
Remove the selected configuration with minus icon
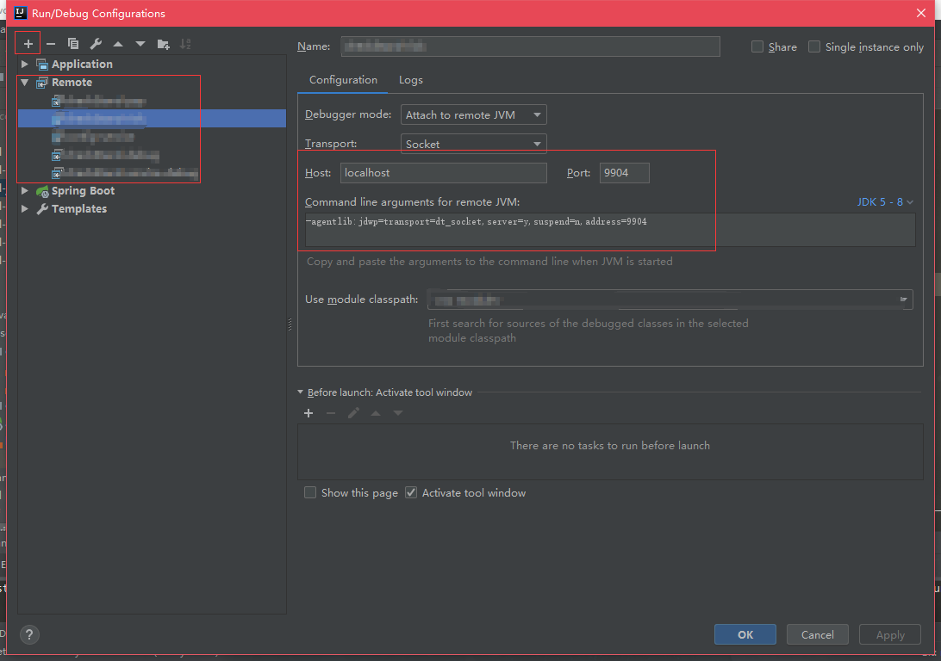coord(50,44)
